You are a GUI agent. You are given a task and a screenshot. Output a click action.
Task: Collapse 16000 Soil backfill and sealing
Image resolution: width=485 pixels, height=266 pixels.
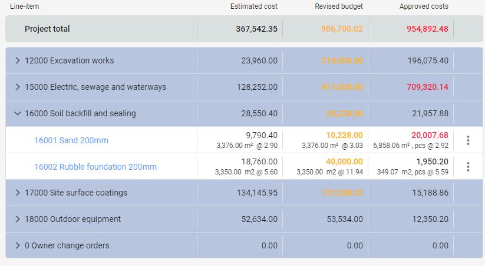(x=18, y=113)
